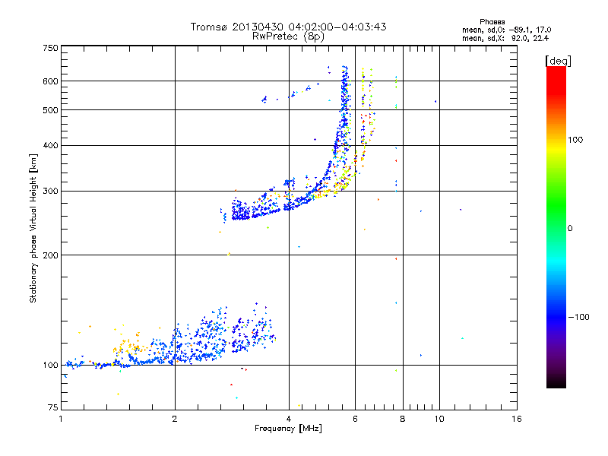The width and height of the screenshot is (608, 456).
Task: Click the '4' x-axis tick label
Action: pyautogui.click(x=289, y=419)
